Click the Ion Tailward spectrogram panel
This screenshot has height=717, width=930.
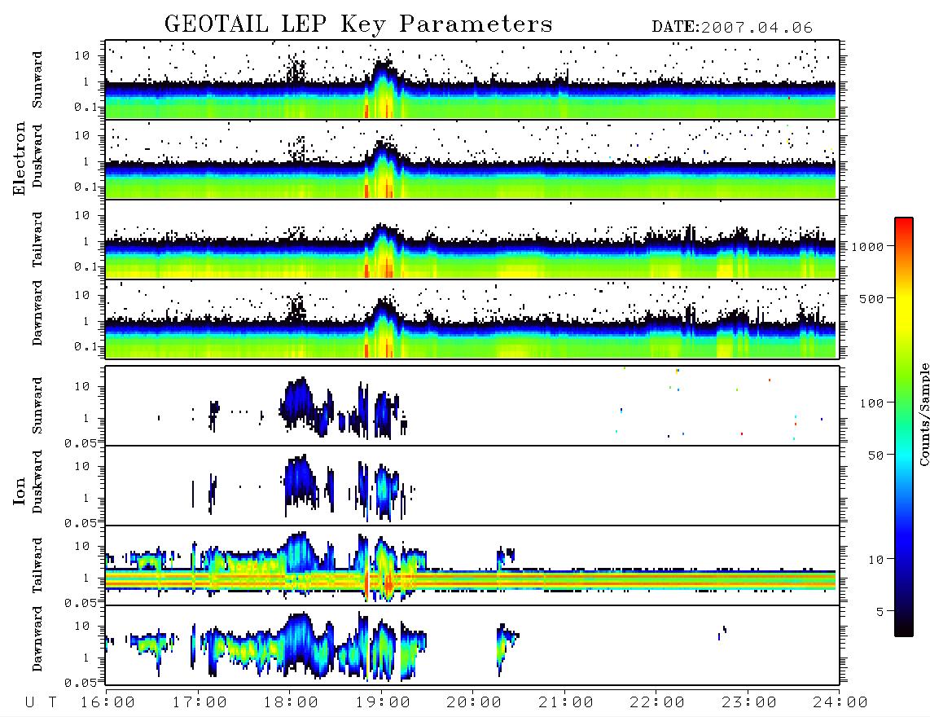[472, 565]
